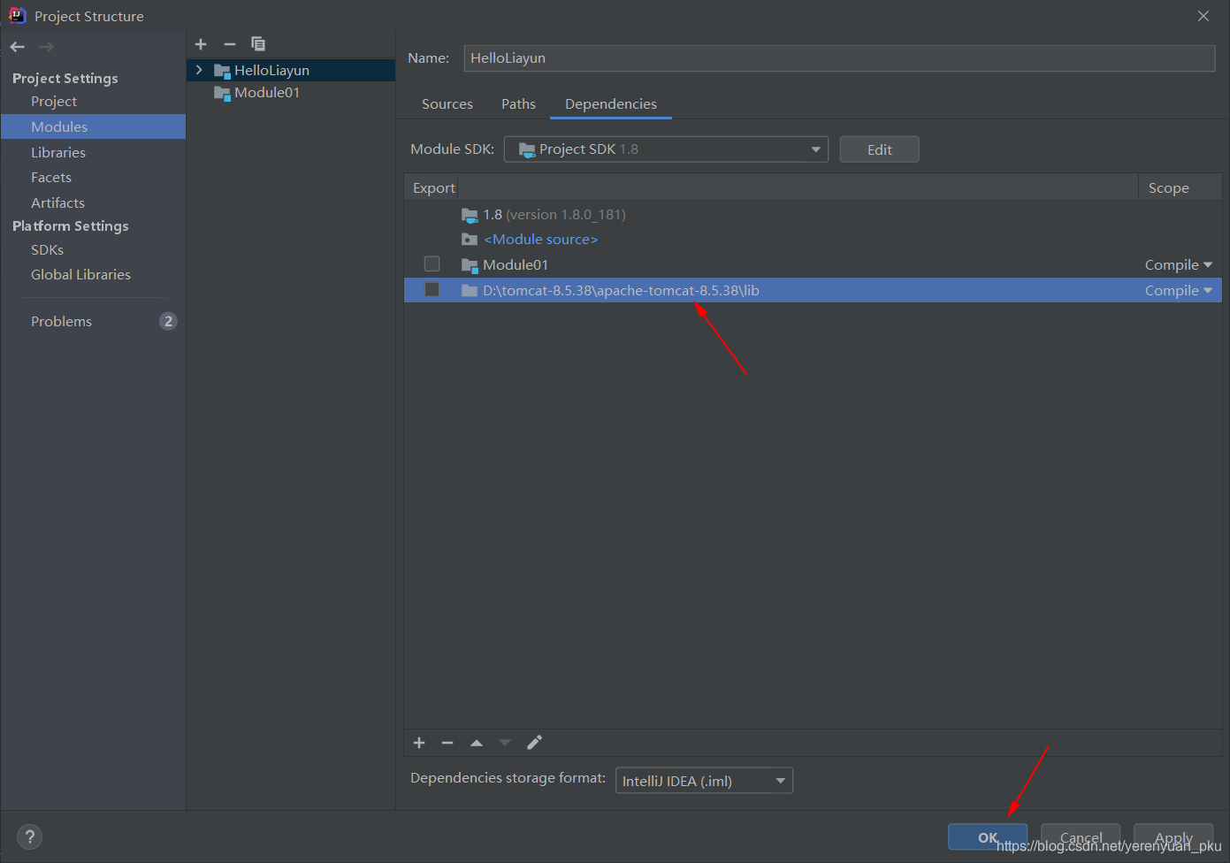Click the <Module source> entry
This screenshot has width=1230, height=863.
coord(540,240)
